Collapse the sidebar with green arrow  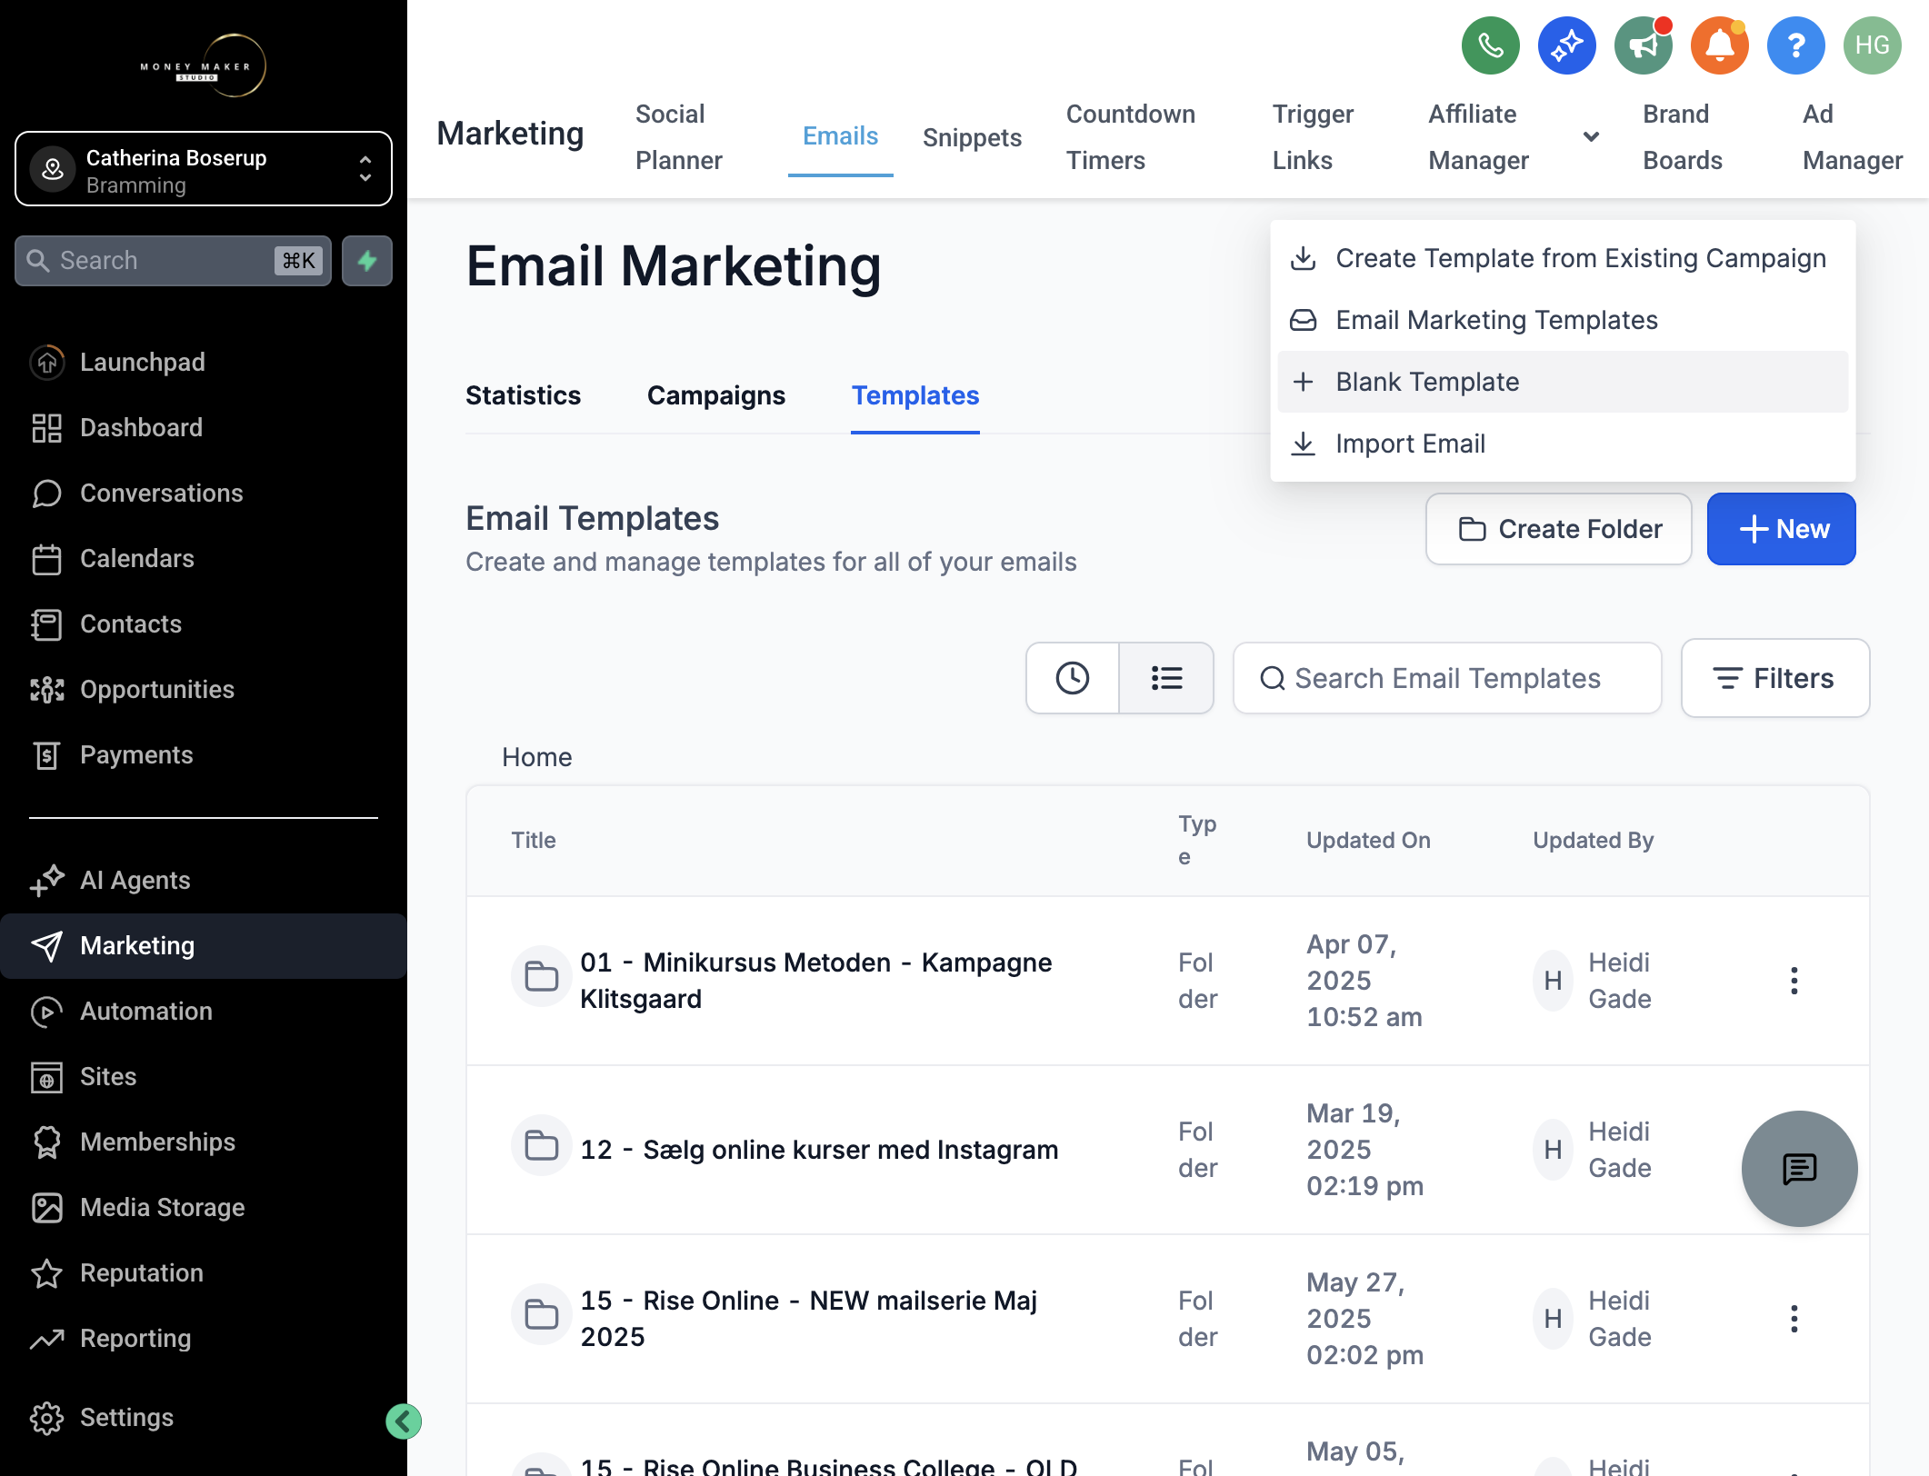(x=403, y=1421)
